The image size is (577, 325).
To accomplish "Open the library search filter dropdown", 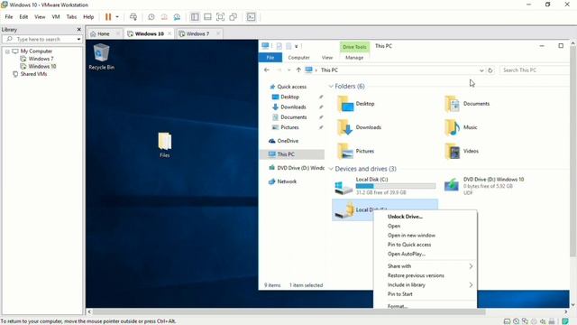I will point(78,39).
